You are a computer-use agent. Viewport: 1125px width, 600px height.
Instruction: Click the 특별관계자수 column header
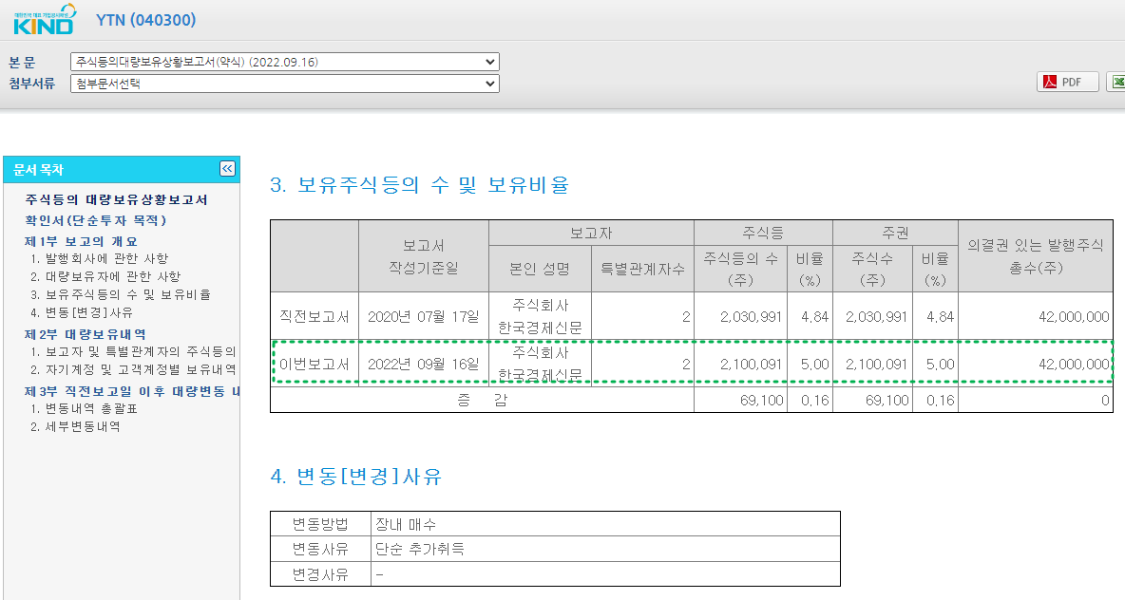coord(642,269)
